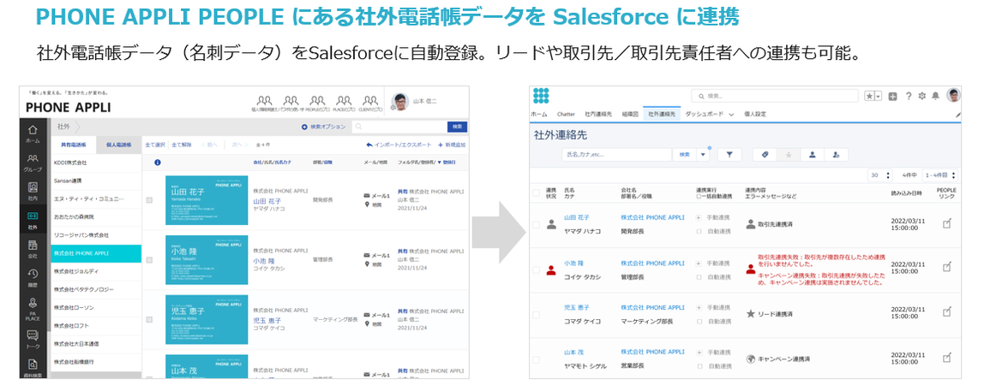Open PEOPLE link icon for 児玉 恵子

tap(946, 311)
